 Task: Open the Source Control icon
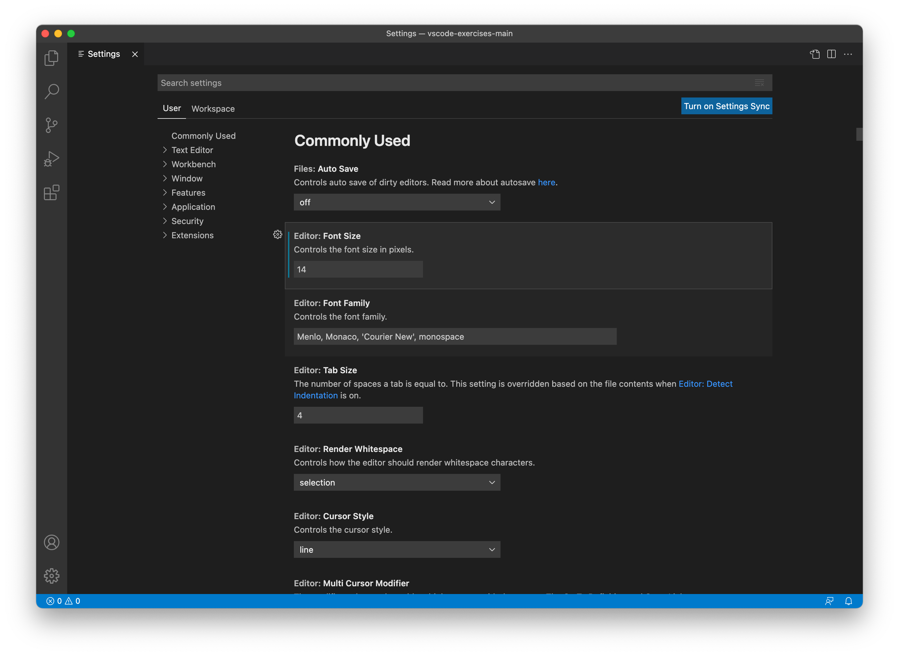[51, 125]
